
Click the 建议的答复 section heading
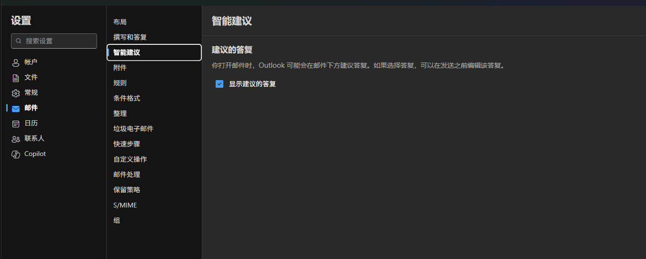pos(232,50)
